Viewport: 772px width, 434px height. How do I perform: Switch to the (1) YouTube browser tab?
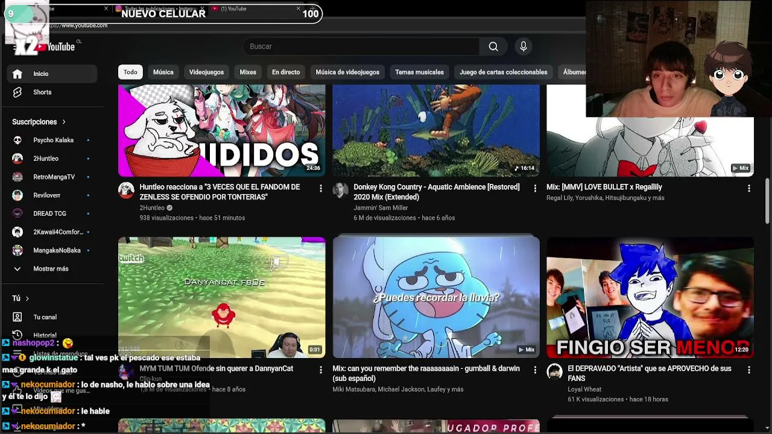coord(255,8)
